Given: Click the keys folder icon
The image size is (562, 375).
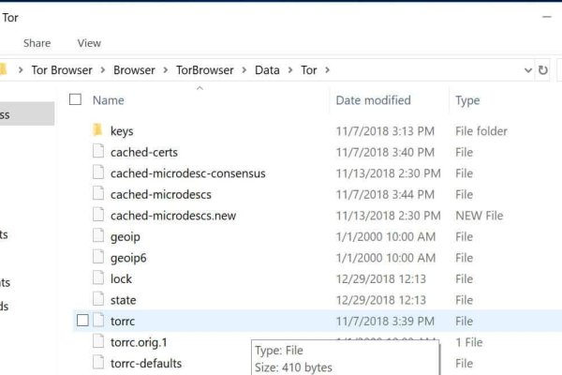Looking at the screenshot, I should pyautogui.click(x=97, y=131).
